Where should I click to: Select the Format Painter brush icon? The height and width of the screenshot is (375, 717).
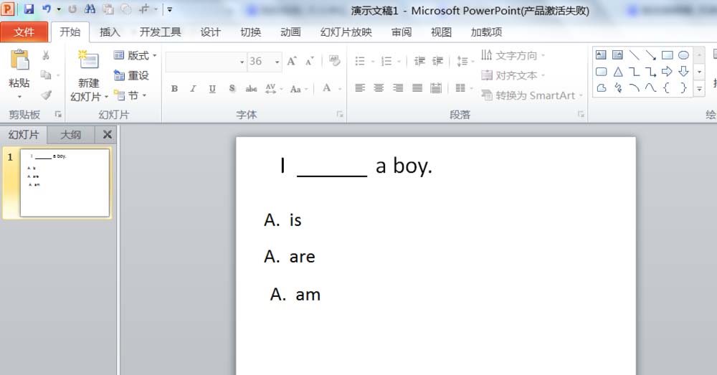[x=46, y=95]
